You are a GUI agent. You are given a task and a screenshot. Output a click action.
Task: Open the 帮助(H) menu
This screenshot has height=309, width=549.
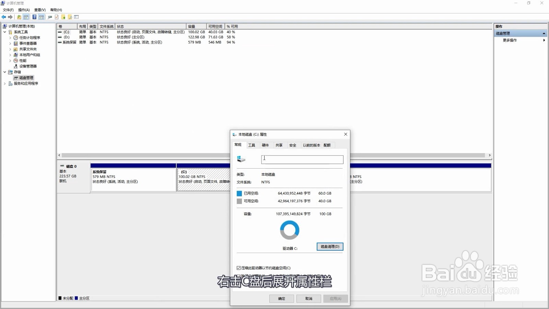click(x=56, y=10)
